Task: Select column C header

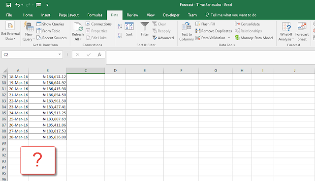Action: point(86,71)
